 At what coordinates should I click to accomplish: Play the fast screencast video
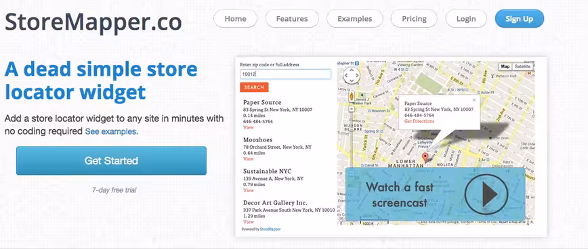coord(486,194)
